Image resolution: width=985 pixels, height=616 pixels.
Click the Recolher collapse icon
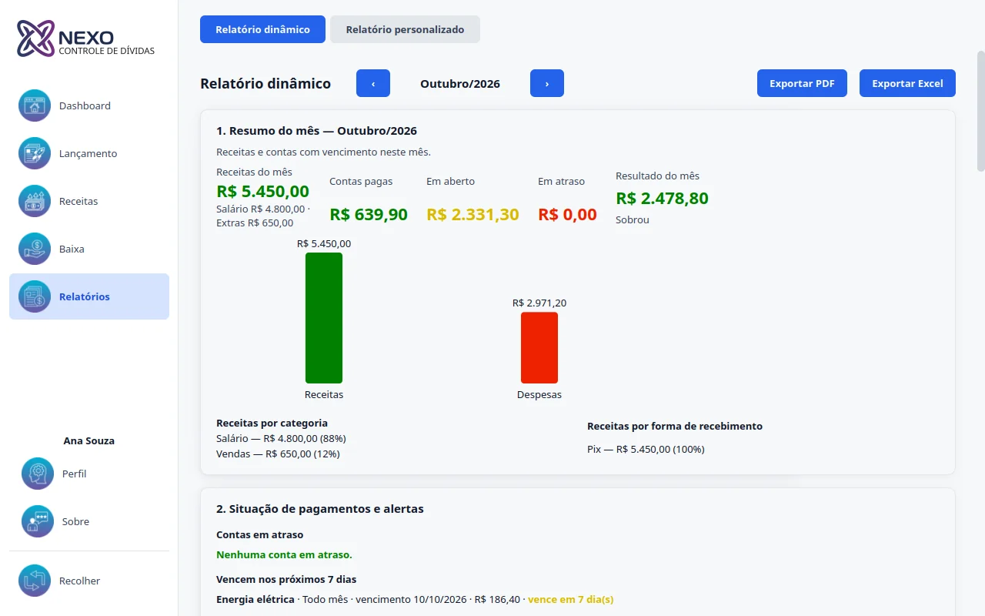click(x=35, y=581)
